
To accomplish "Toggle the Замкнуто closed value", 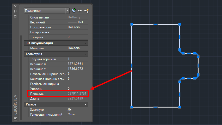I will (x=77, y=109).
